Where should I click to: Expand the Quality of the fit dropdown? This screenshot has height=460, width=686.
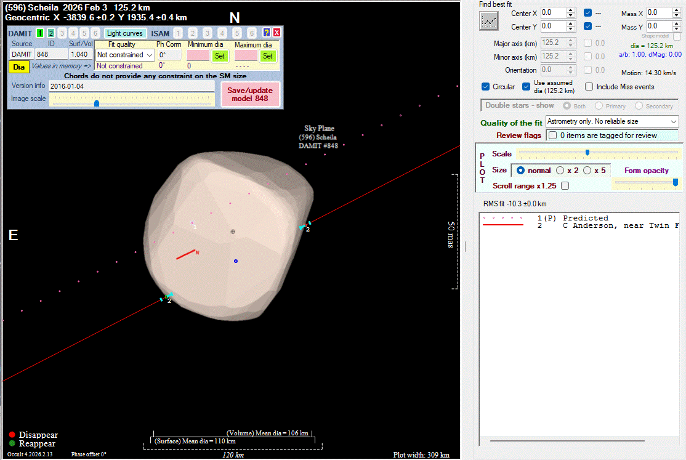(611, 122)
